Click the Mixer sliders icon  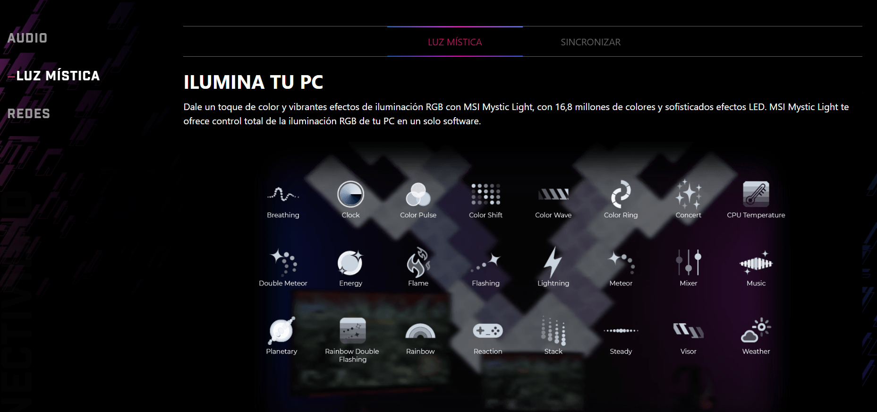pyautogui.click(x=689, y=262)
